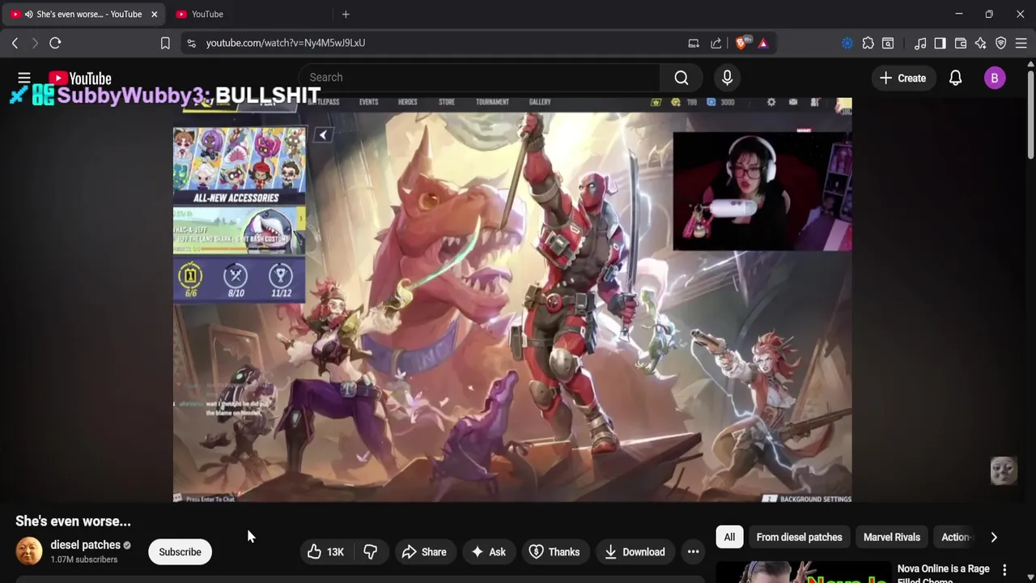Focus the YouTube search field
Image resolution: width=1036 pixels, height=583 pixels.
[x=479, y=78]
